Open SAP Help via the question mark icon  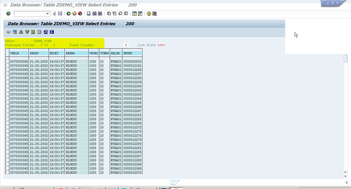(x=148, y=14)
